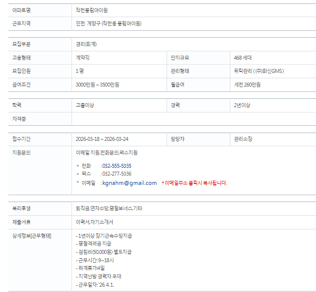This screenshot has height=292, width=316.
Task: Click the 관리형태 label
Action: click(180, 71)
